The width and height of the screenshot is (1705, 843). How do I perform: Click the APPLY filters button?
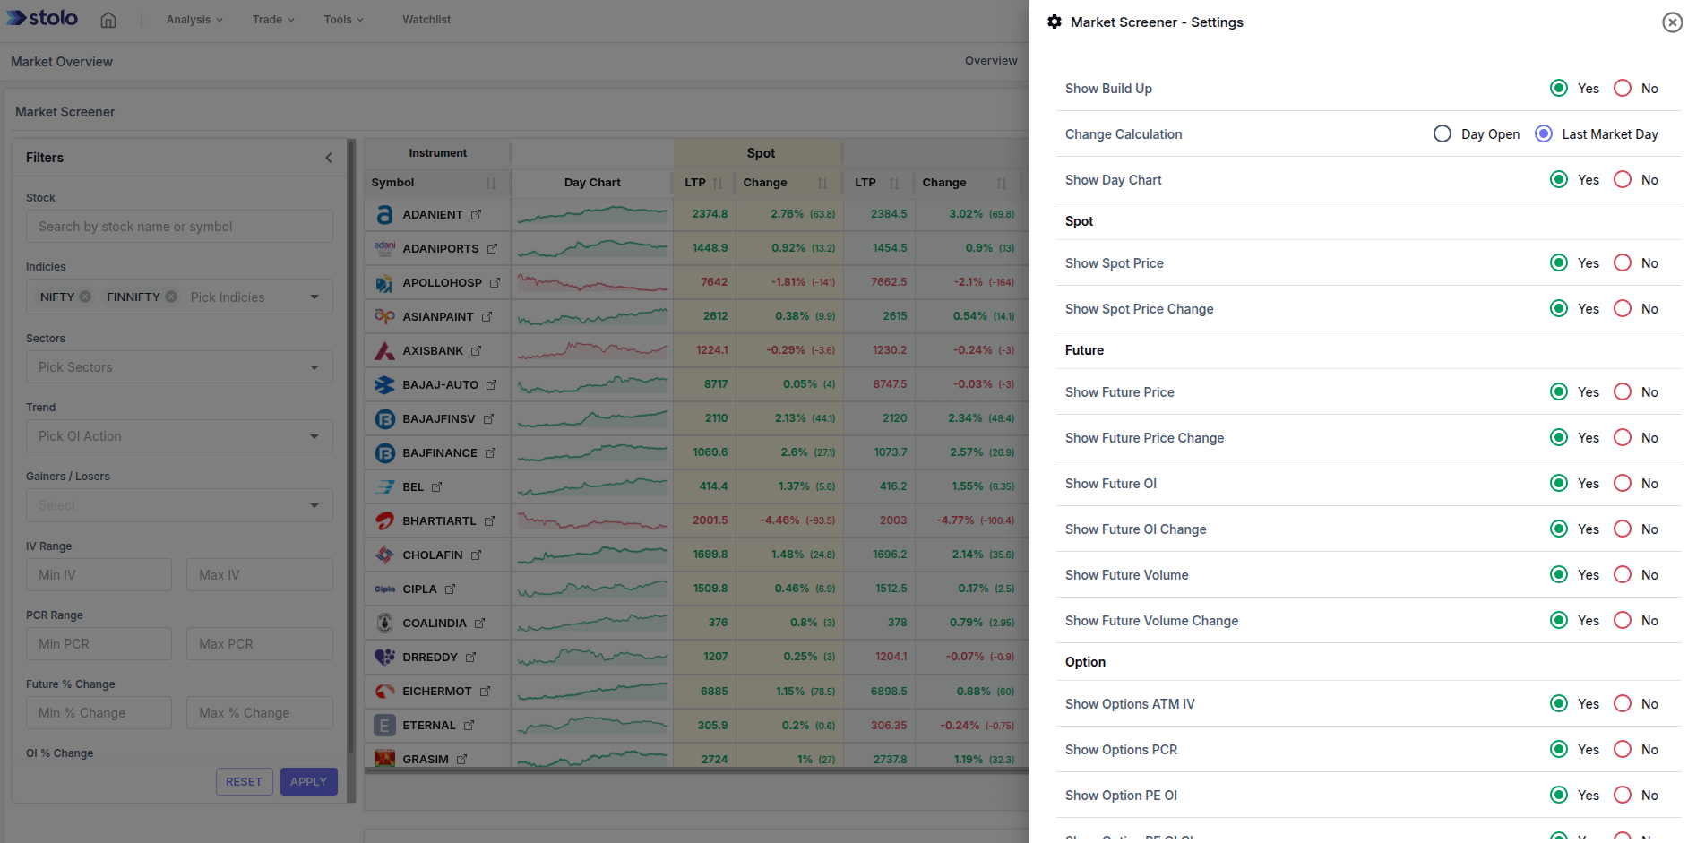[308, 781]
